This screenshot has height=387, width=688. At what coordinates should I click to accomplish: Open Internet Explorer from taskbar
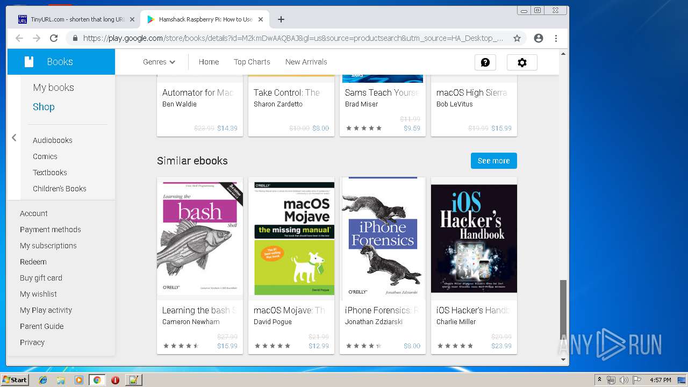click(x=43, y=380)
